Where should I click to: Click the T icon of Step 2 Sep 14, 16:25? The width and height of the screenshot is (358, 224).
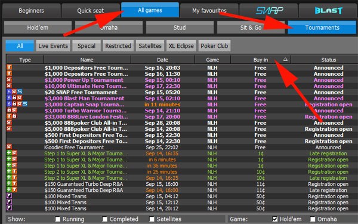(x=14, y=177)
